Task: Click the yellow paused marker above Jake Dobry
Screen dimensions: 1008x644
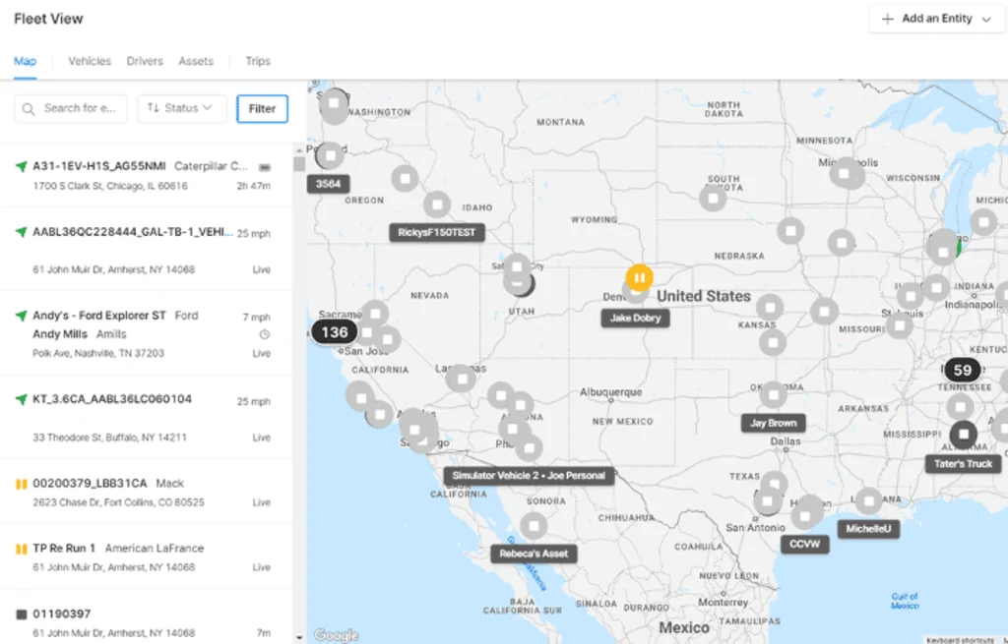Action: pyautogui.click(x=639, y=278)
